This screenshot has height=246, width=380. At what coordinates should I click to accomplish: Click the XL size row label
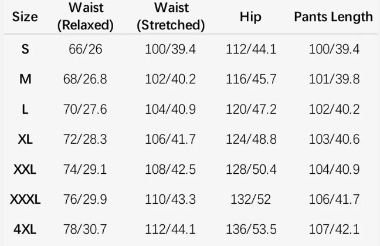25,139
